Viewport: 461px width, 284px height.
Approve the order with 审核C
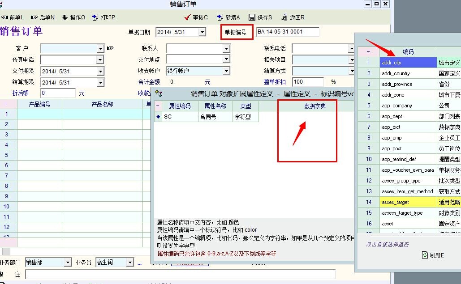click(x=196, y=17)
